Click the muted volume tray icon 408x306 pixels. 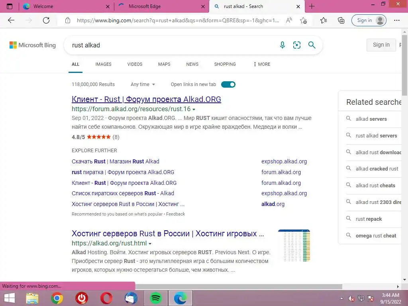point(351,298)
